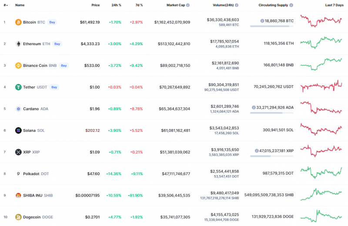
Task: Sort by Market Cap column header
Action: (176, 5)
